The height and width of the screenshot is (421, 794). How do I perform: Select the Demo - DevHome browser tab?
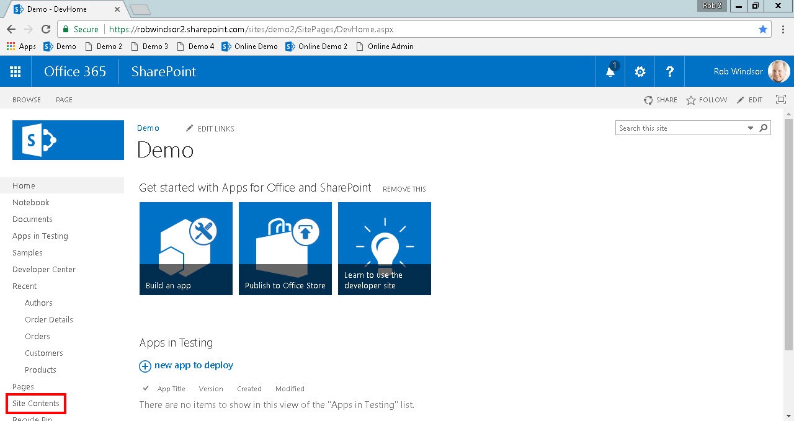[65, 9]
